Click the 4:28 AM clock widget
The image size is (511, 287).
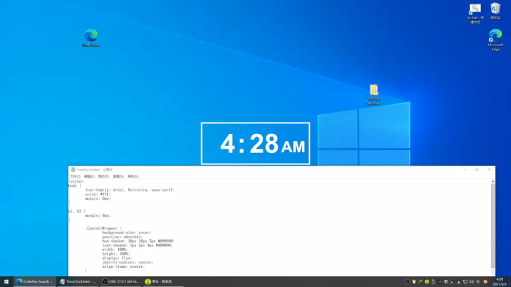(x=256, y=143)
